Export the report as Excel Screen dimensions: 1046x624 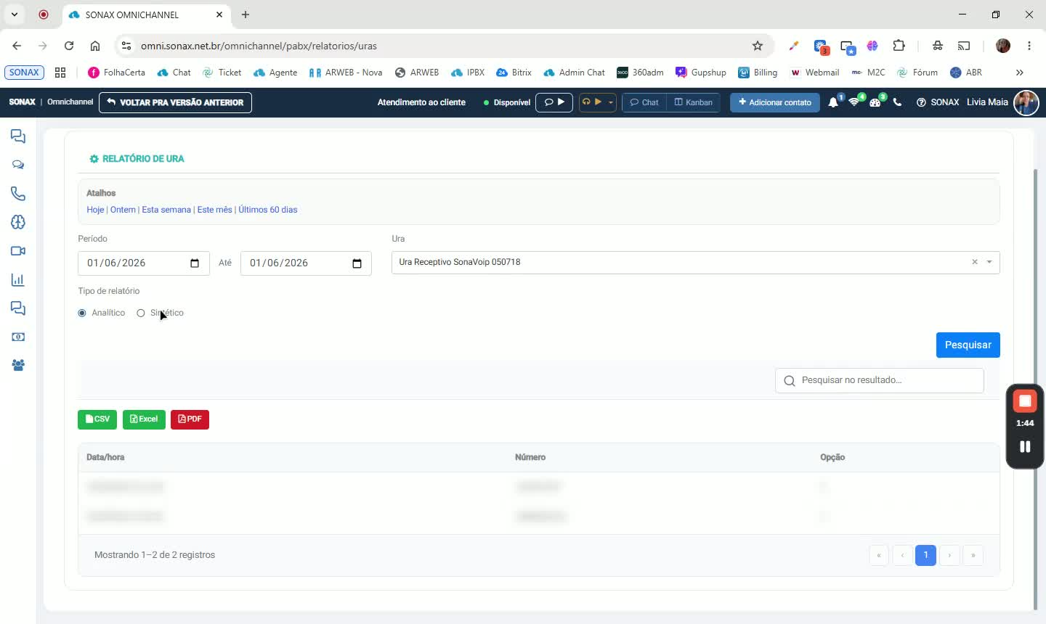point(144,419)
